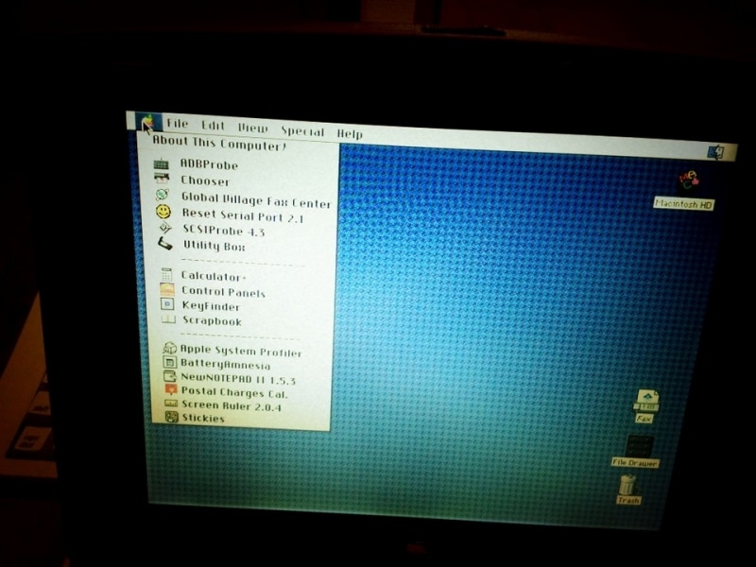Click the Stickies icon in Apple menu
Screen dimensions: 756x567
point(171,417)
